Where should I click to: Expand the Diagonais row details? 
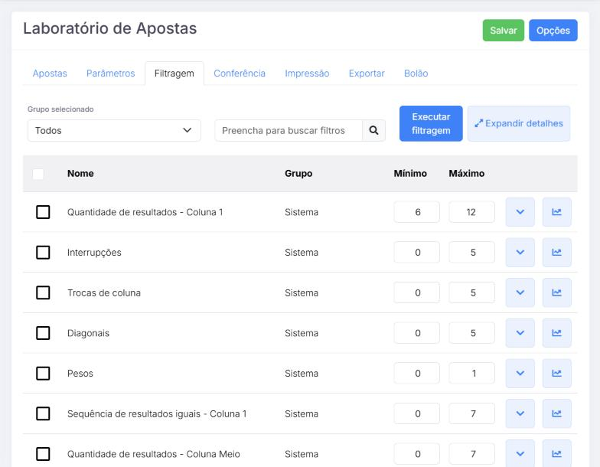point(520,333)
